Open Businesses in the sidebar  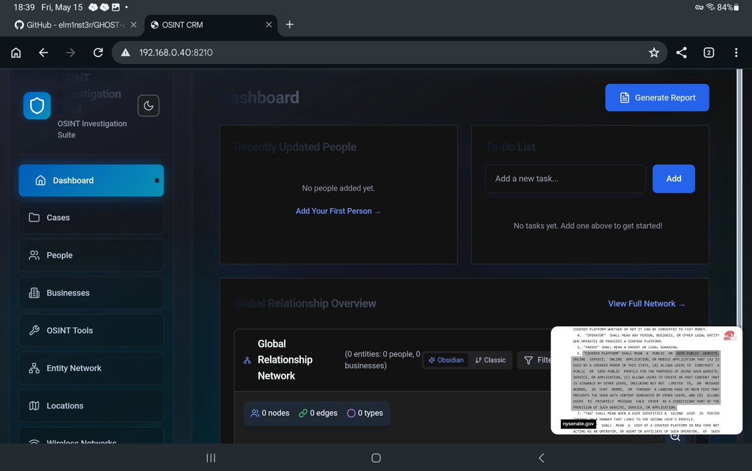(x=91, y=293)
